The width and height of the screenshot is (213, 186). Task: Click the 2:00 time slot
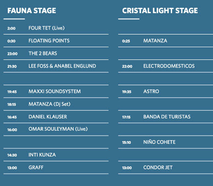tap(11, 29)
